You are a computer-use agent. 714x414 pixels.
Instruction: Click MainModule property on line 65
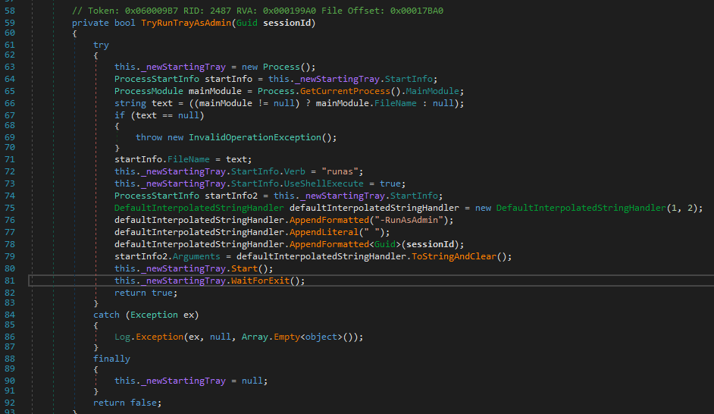coord(432,91)
